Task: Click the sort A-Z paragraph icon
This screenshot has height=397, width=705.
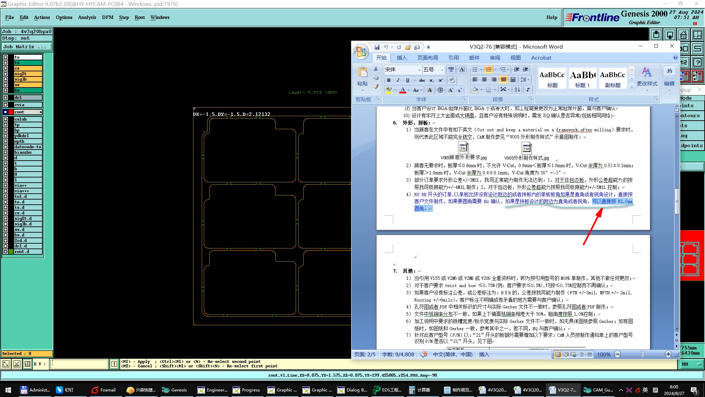Action: (517, 90)
